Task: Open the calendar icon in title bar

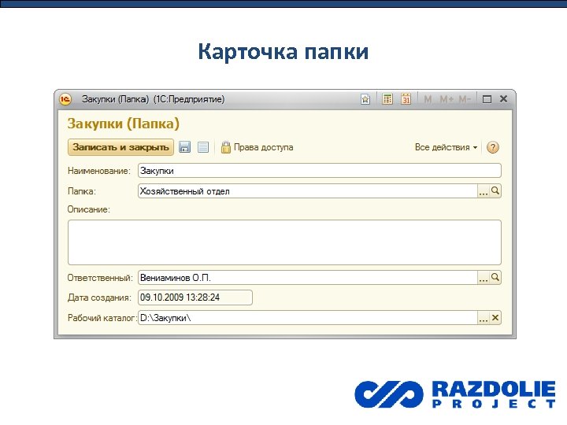Action: [x=406, y=98]
